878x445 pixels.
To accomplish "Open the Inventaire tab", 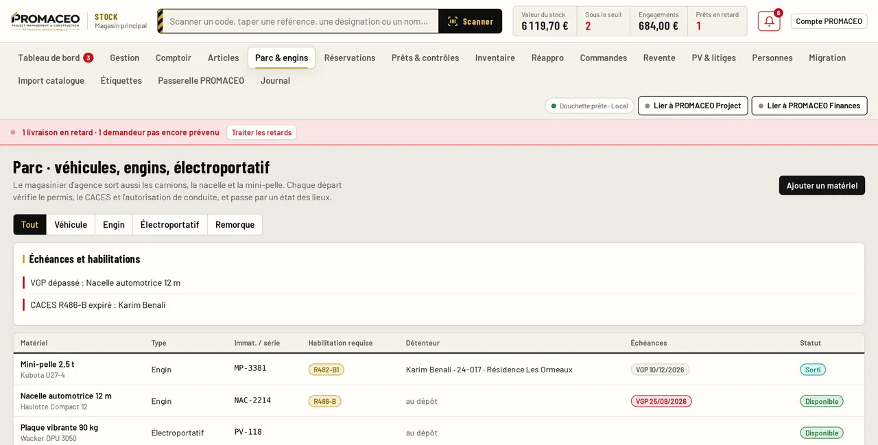I will point(495,58).
